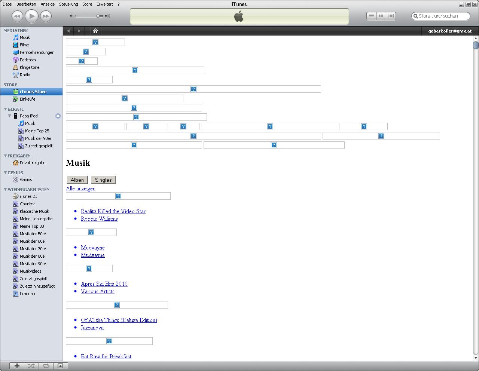Switch to grid view

(381, 16)
